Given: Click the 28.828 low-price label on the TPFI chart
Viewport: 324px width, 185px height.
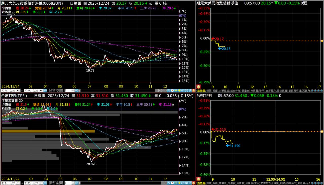Looking at the screenshot, I should [x=91, y=164].
